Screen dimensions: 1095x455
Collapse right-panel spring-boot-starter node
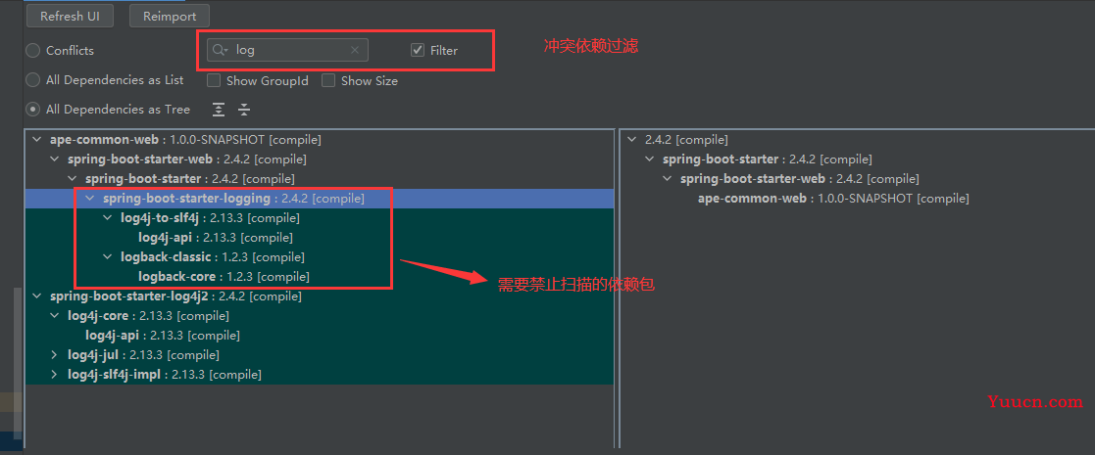pos(650,159)
